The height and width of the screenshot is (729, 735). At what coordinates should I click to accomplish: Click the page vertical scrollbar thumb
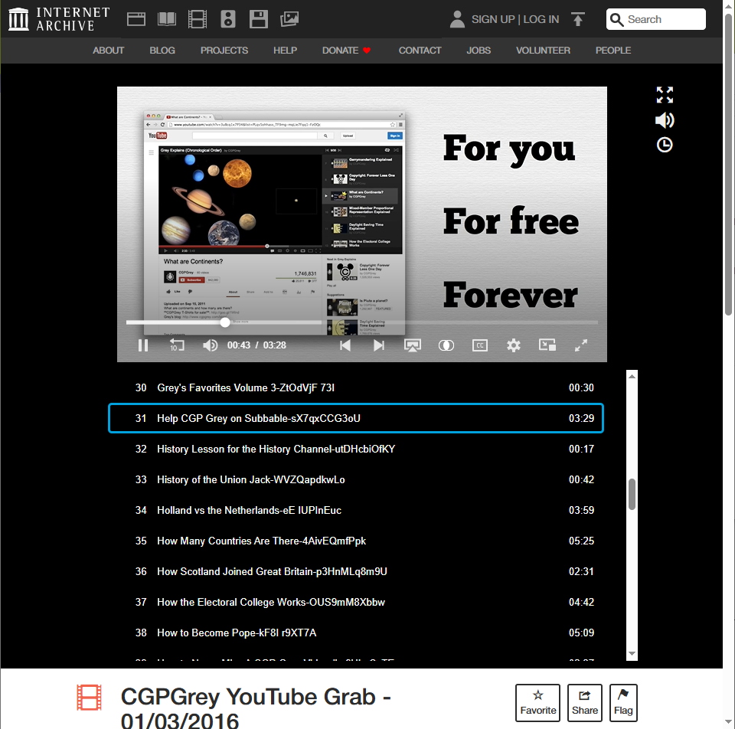point(728,164)
